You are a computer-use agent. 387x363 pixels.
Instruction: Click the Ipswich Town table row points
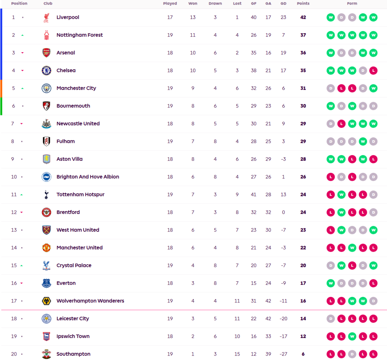pyautogui.click(x=303, y=337)
